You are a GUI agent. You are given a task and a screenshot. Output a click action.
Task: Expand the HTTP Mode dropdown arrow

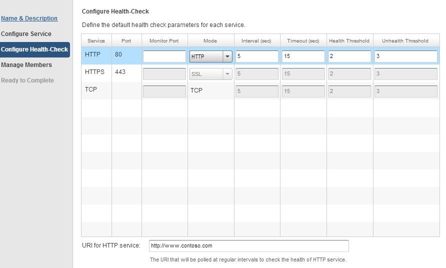227,56
